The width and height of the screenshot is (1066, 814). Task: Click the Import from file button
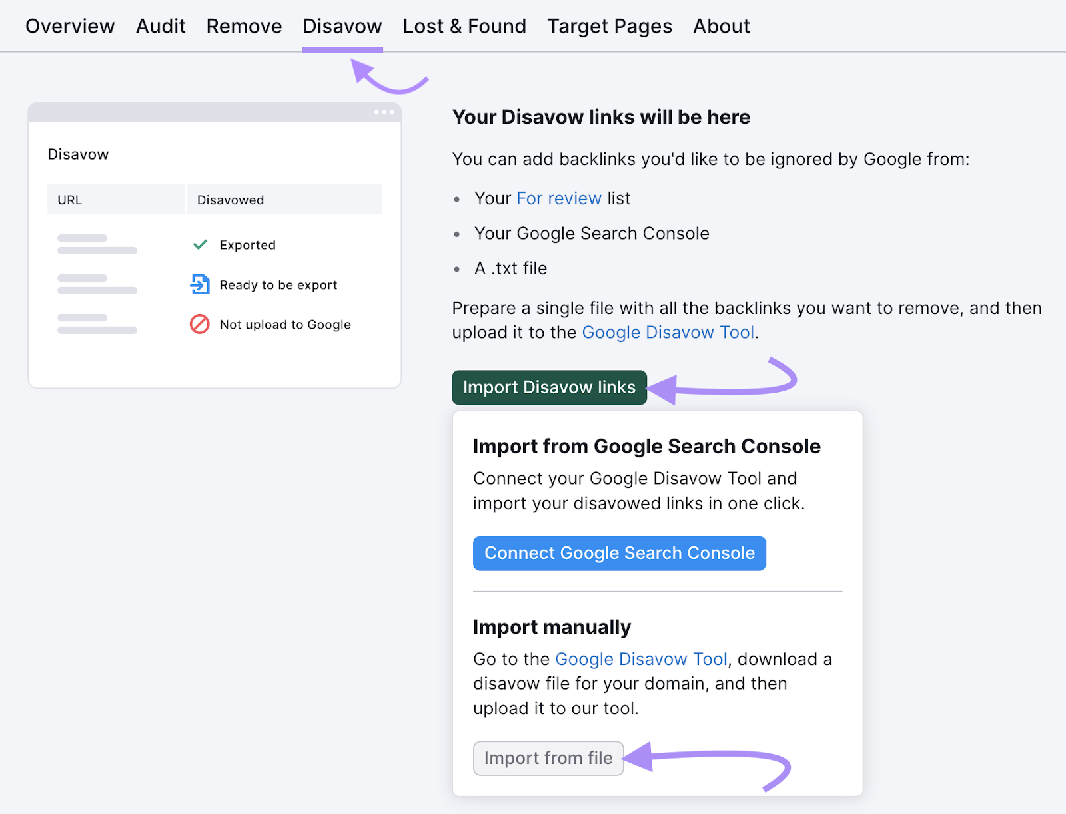pos(548,758)
